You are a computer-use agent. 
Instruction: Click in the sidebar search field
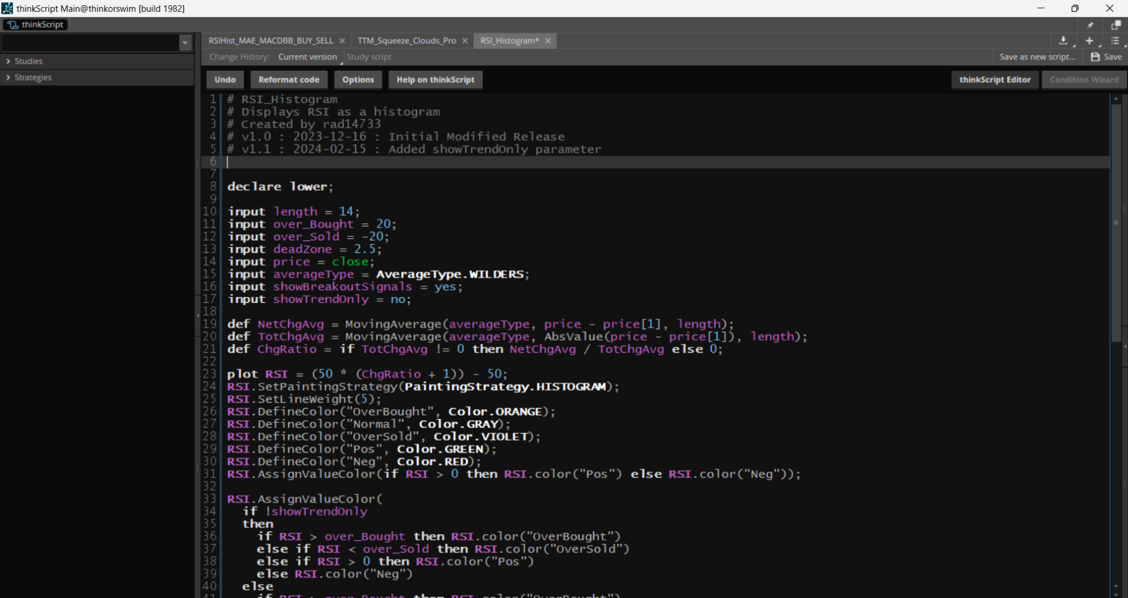click(x=90, y=43)
